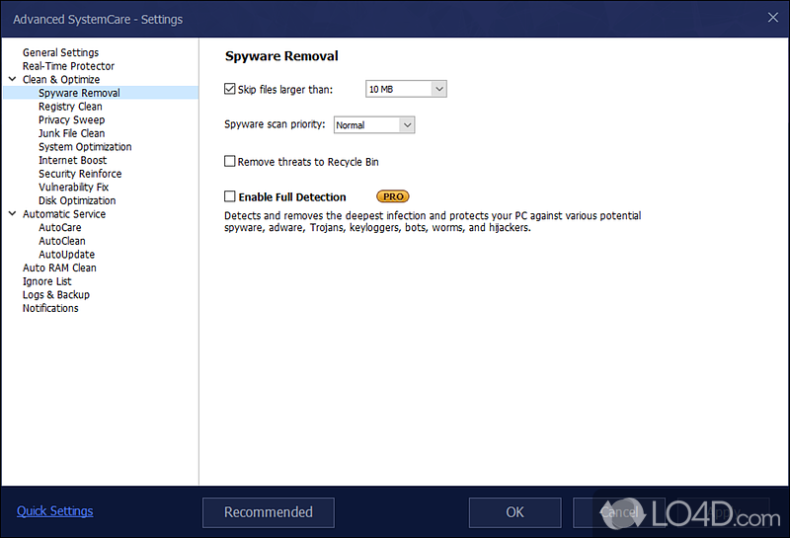Open Privacy Sweep settings
The width and height of the screenshot is (790, 538).
[71, 119]
